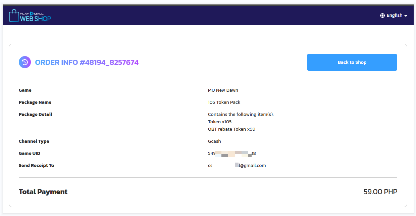Click the 'Total Payment' label

[x=43, y=192]
